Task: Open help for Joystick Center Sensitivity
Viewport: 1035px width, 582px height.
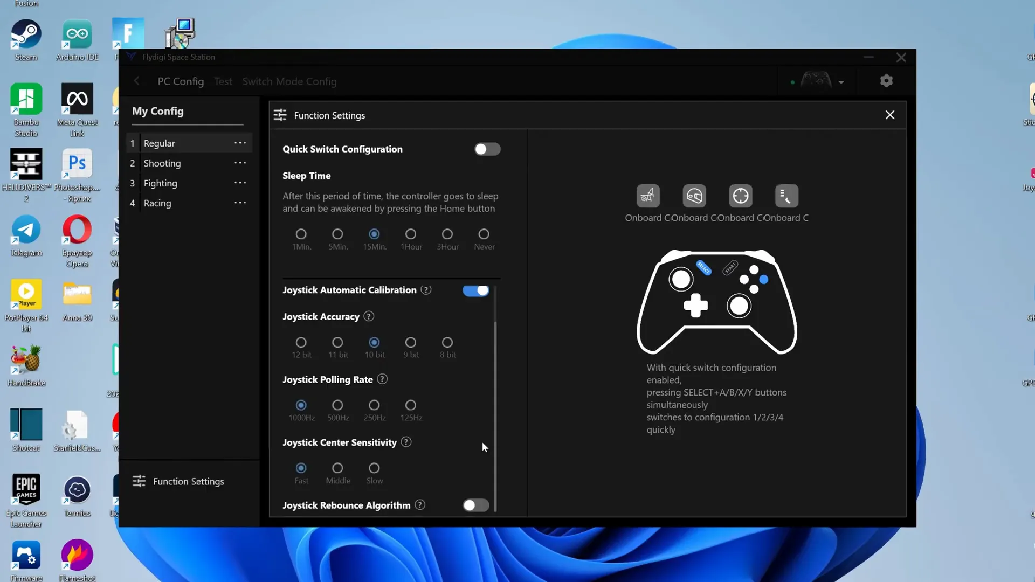Action: click(x=406, y=442)
